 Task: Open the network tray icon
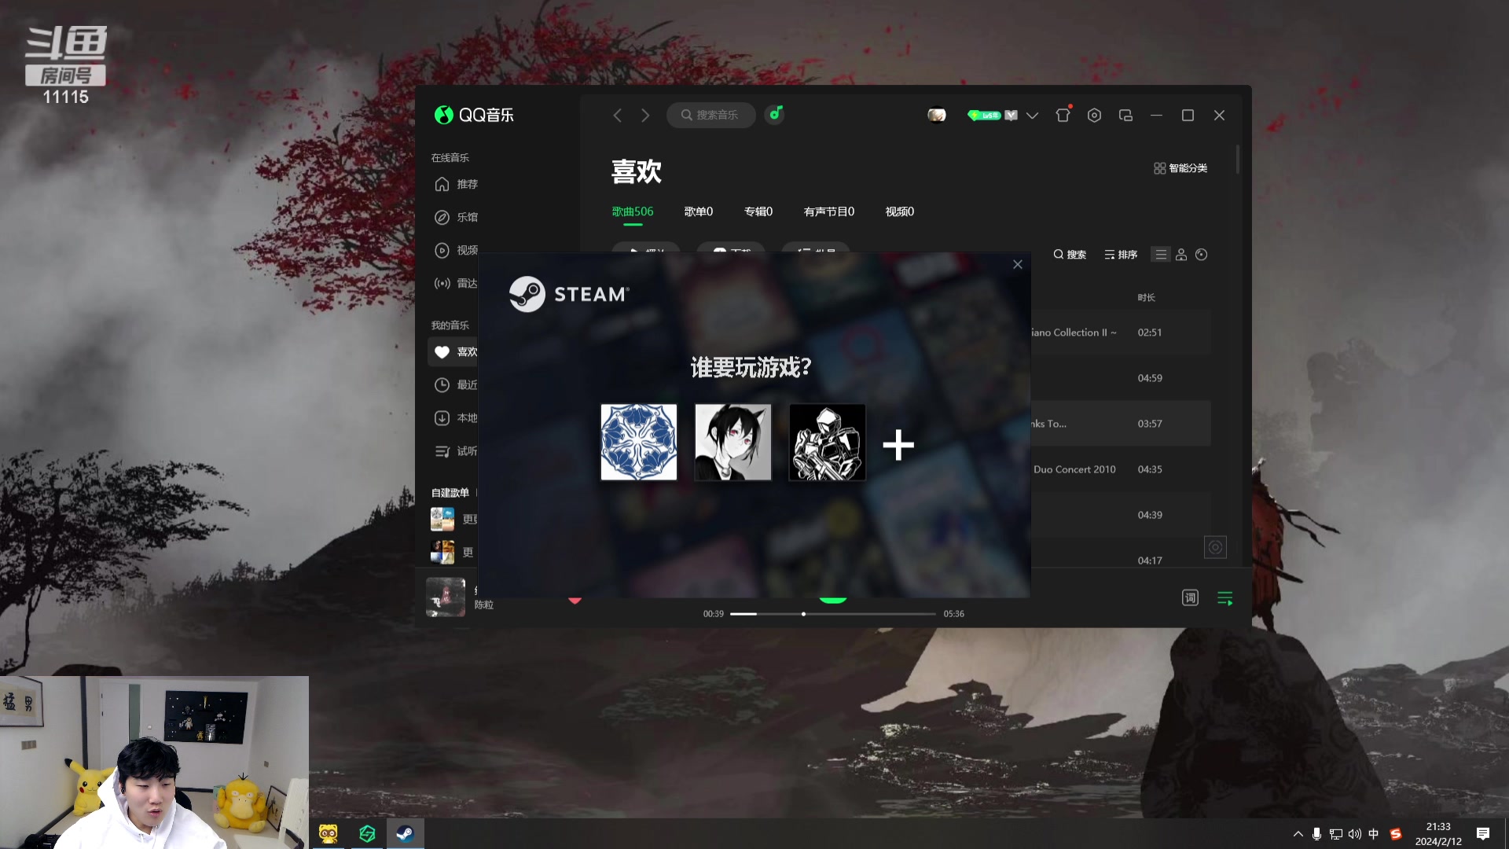pos(1336,834)
